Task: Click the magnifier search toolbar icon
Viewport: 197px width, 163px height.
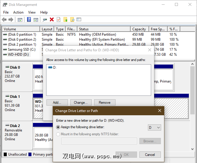Action: 72,20
